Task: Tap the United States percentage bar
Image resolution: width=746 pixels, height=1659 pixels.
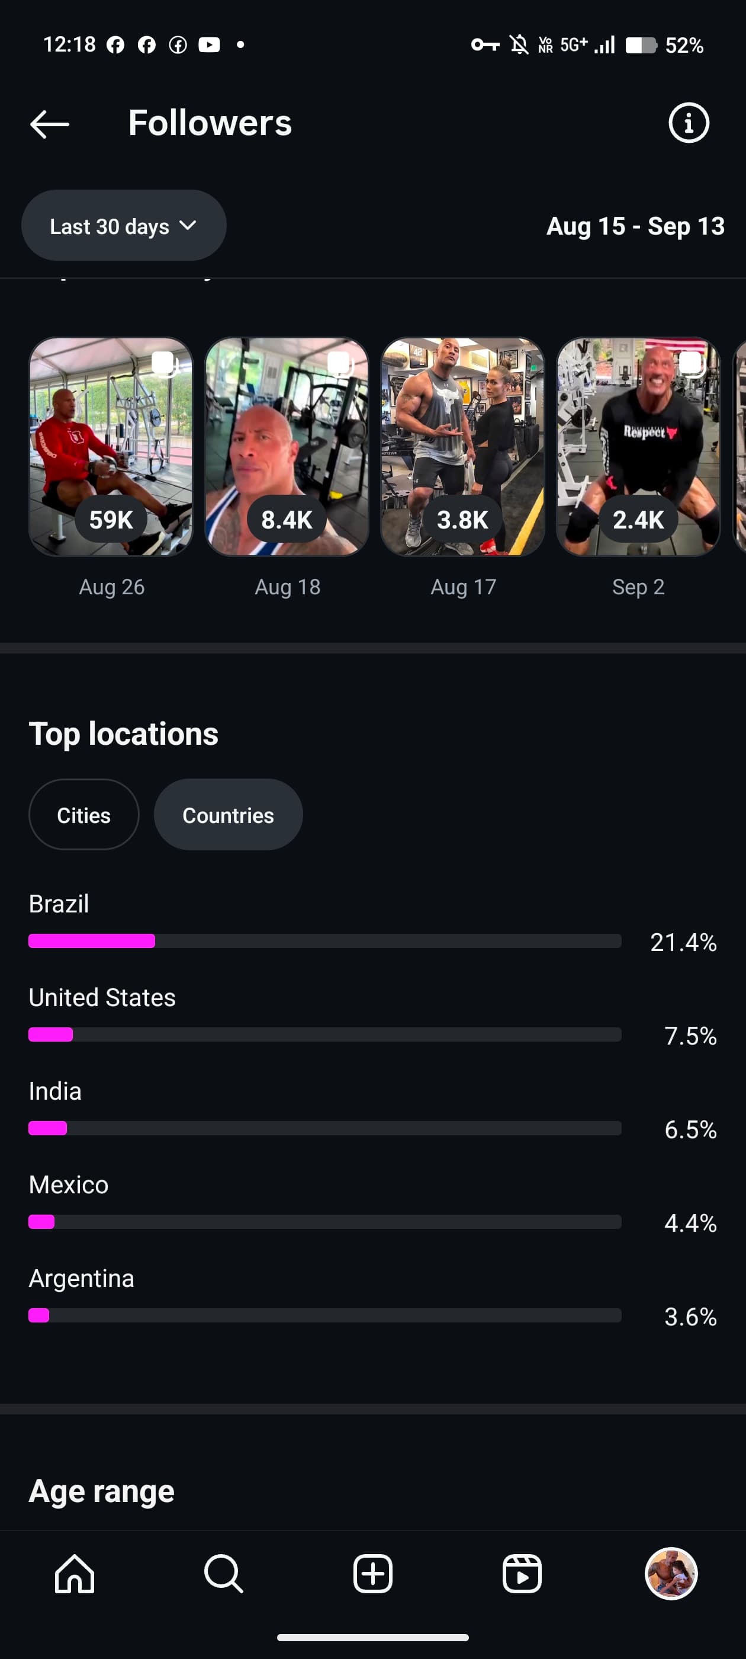Action: click(x=324, y=1035)
